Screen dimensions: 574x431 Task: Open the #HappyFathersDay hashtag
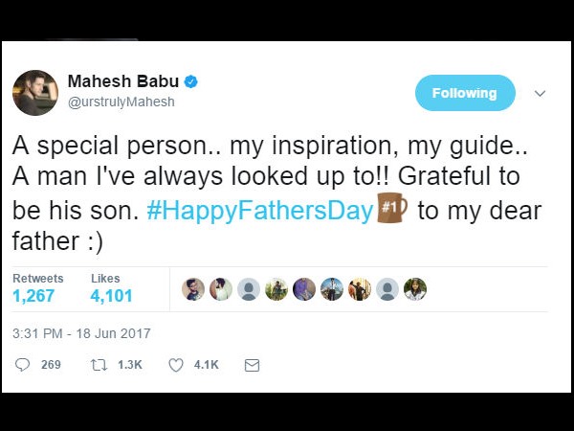click(259, 211)
